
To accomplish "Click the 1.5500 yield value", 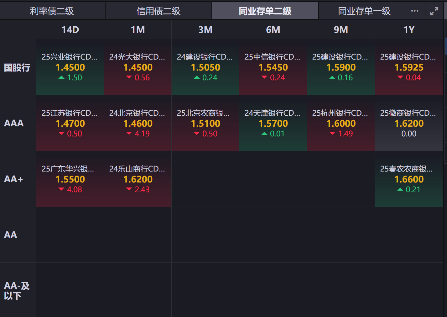I will 70,179.
